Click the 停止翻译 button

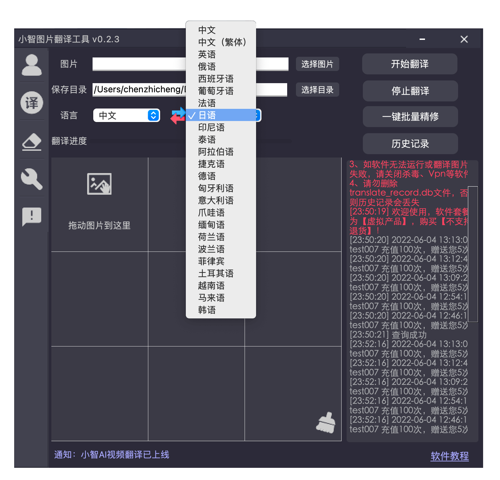[410, 91]
